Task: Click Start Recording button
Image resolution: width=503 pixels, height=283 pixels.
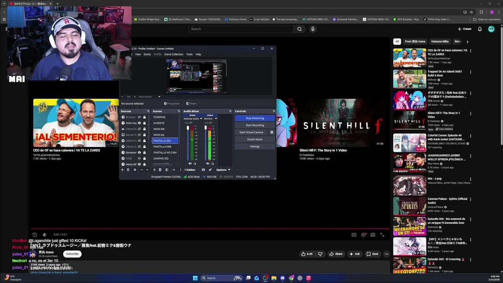Action: point(255,125)
